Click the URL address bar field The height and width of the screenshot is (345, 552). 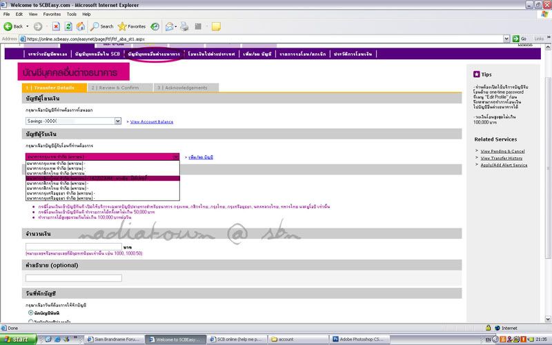264,39
